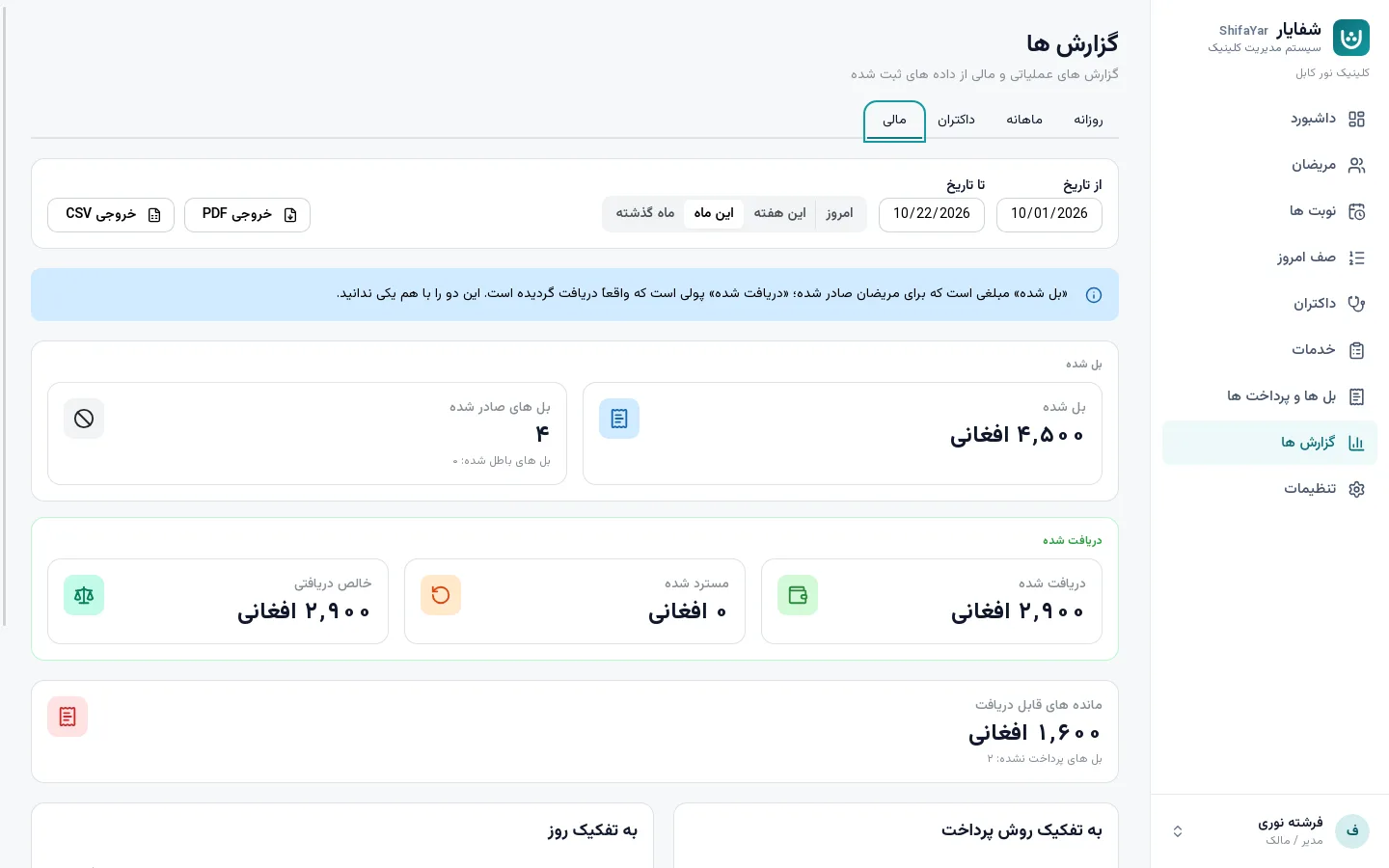Click the PDF file download icon
Viewport: 1389px width, 868px height.
pyautogui.click(x=290, y=215)
